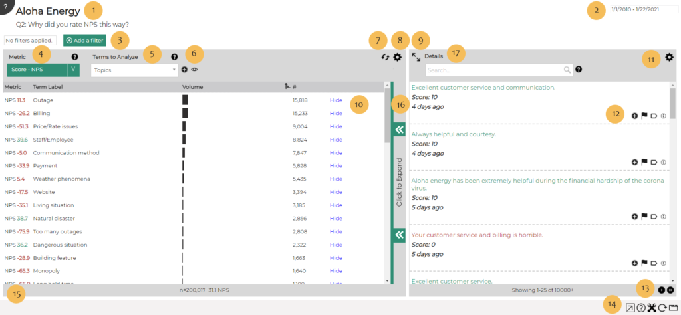Expand the Details panel with the diagonal arrows icon
Viewport: 681px width, 315px height.
[x=416, y=57]
